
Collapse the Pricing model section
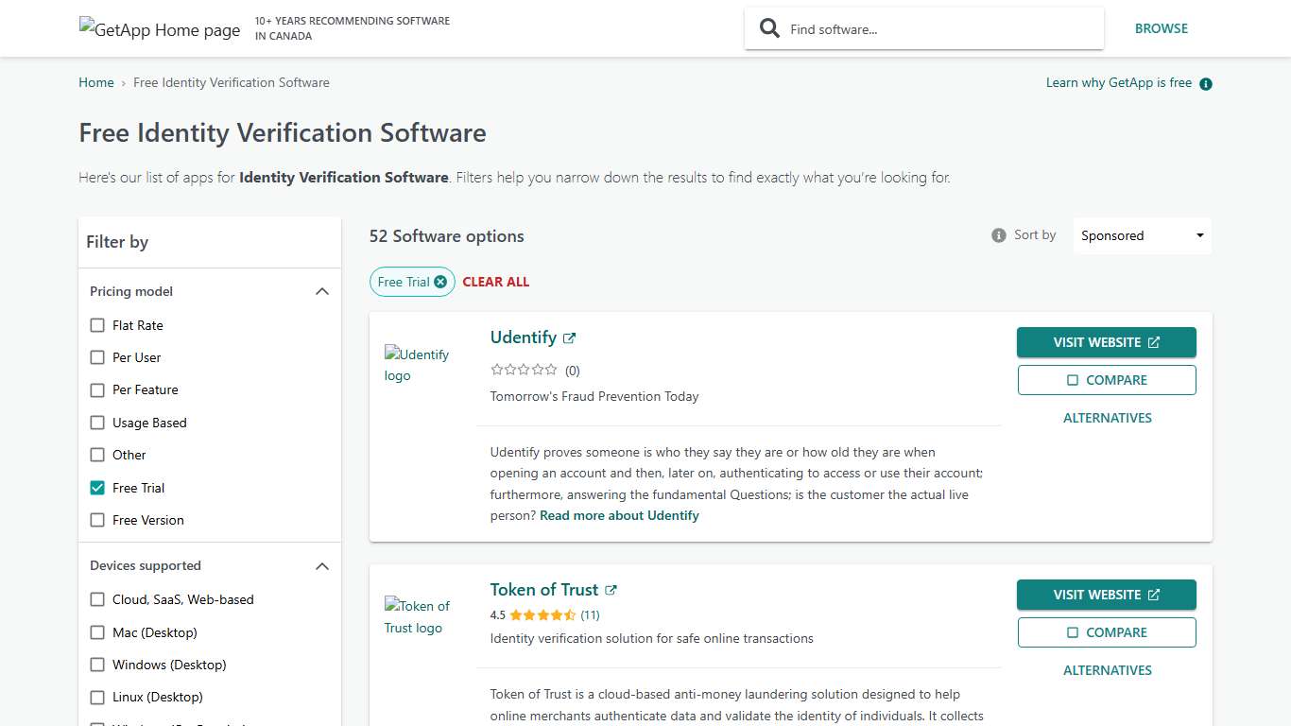322,291
